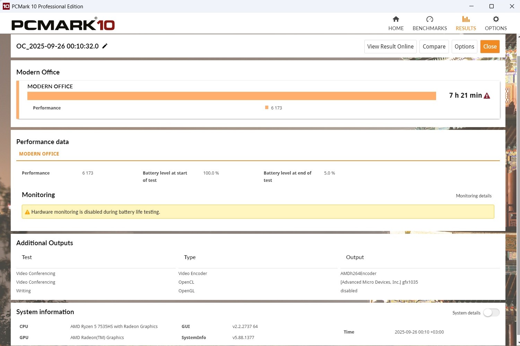The width and height of the screenshot is (520, 346).
Task: Click the Compare button
Action: (434, 46)
